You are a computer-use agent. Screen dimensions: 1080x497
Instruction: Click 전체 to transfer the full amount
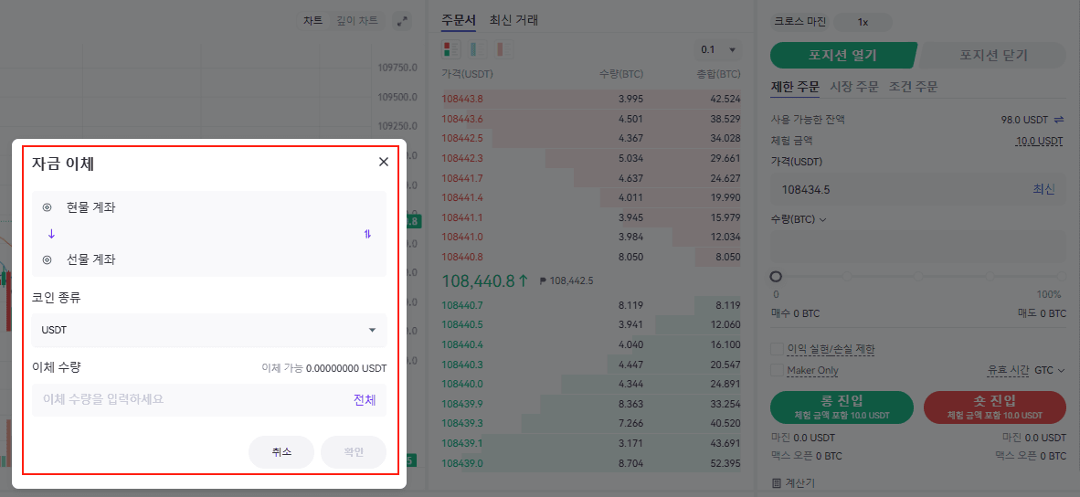[x=365, y=399]
